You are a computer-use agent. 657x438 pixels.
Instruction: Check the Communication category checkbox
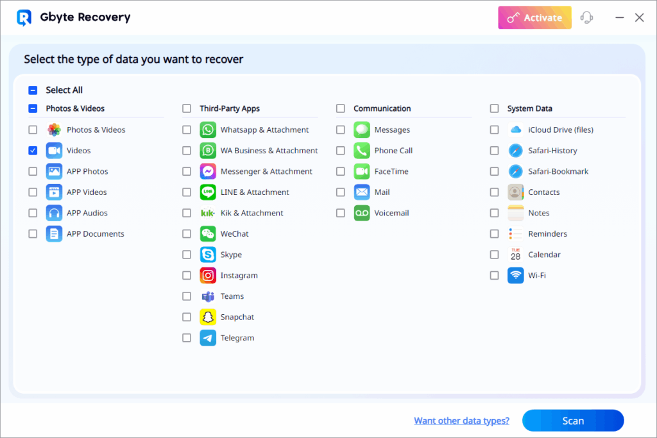coord(340,109)
